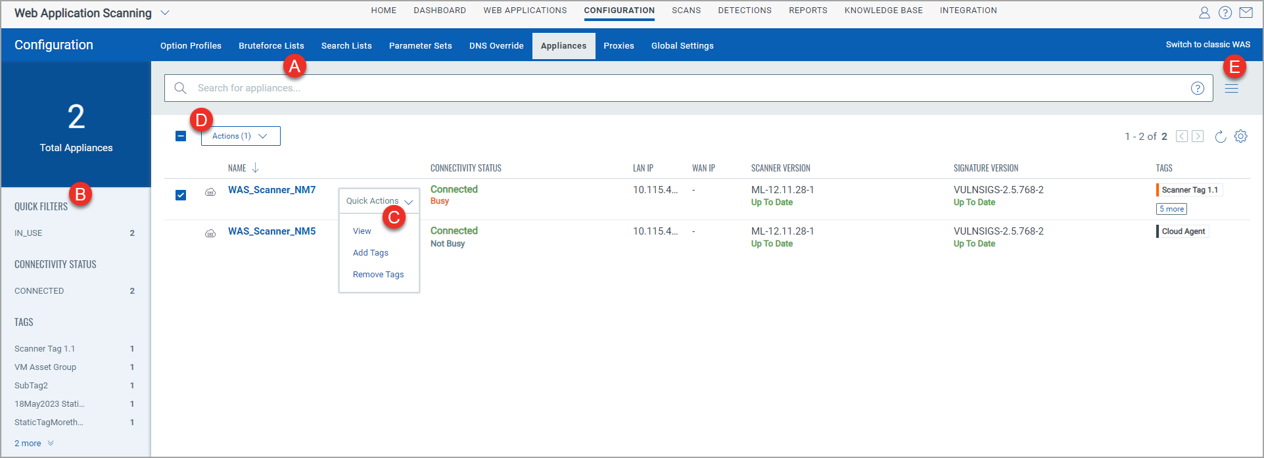Click the appliance icon for WAS_Scanner_NM5
The width and height of the screenshot is (1264, 458).
tap(210, 233)
